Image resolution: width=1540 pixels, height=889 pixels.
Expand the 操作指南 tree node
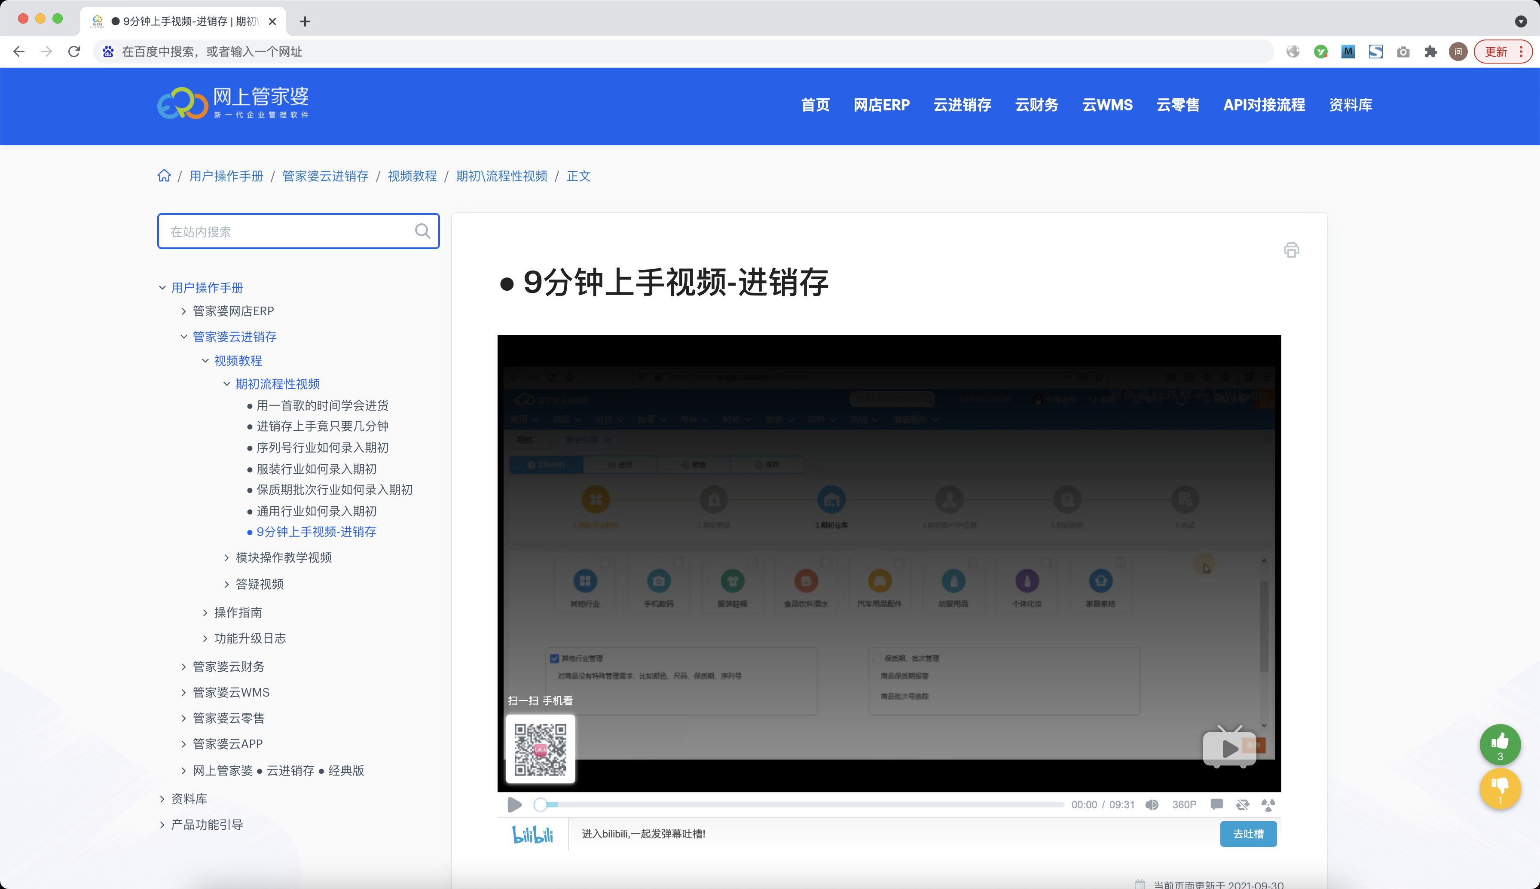pos(205,612)
